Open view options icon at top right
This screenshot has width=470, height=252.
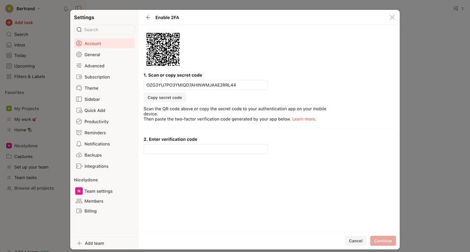tap(455, 8)
